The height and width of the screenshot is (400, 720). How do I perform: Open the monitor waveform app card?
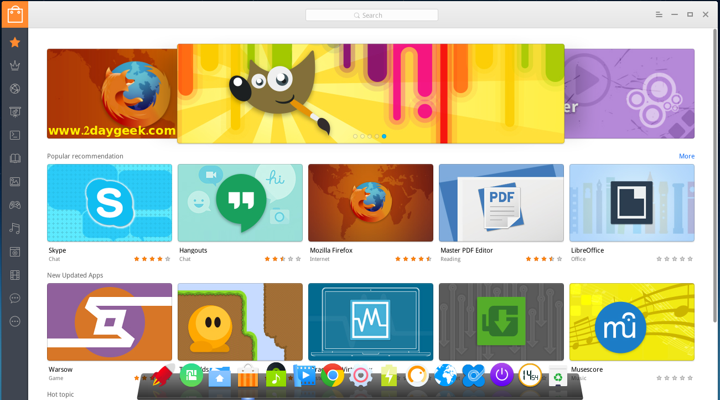tap(371, 322)
